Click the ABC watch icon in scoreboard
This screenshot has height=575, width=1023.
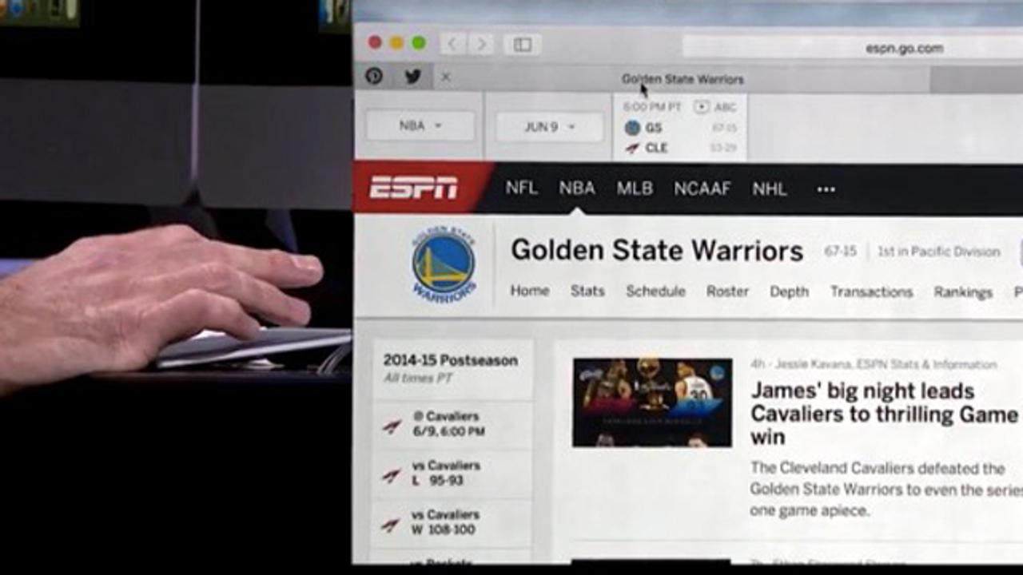coord(702,106)
